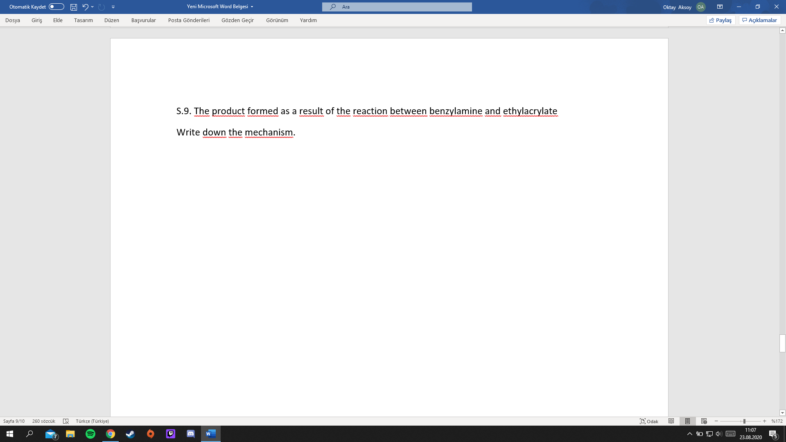Toggle the Otomatik Kaydet switch

pos(56,7)
